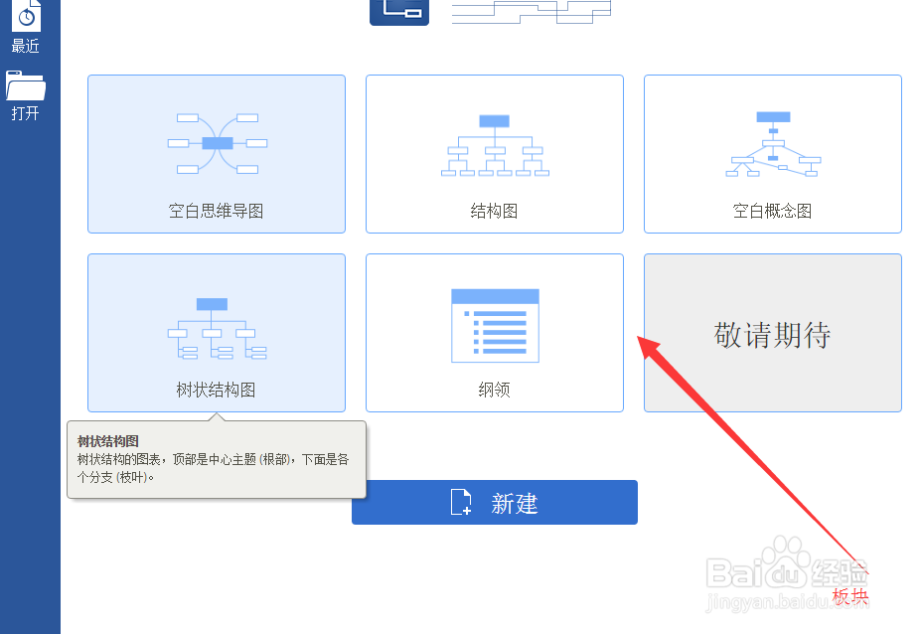
Task: Click the 新建 create button
Action: 494,502
